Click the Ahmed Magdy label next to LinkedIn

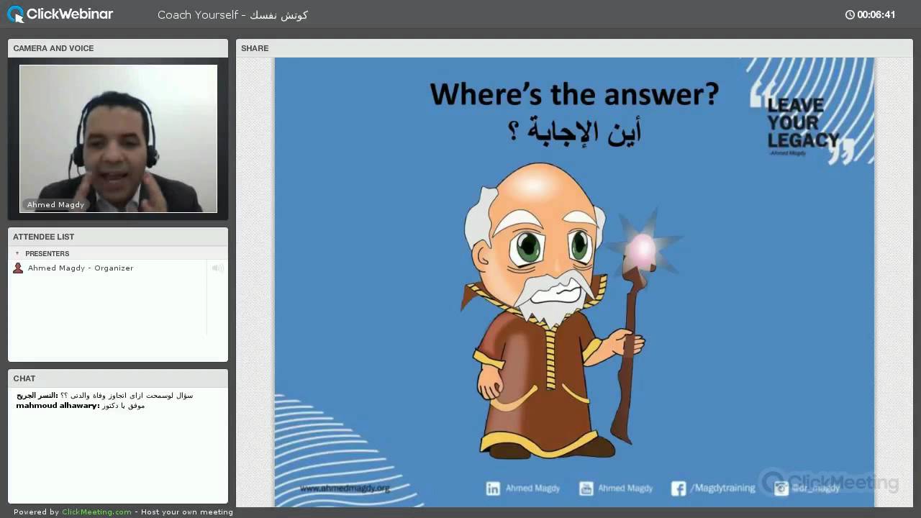pos(532,489)
